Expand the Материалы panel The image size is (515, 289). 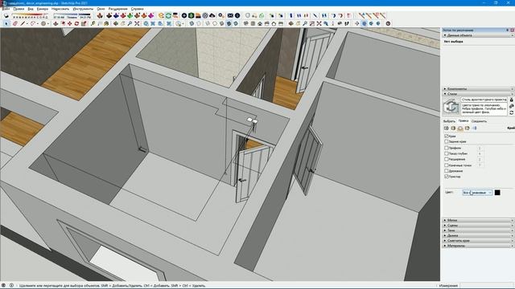tap(477, 246)
